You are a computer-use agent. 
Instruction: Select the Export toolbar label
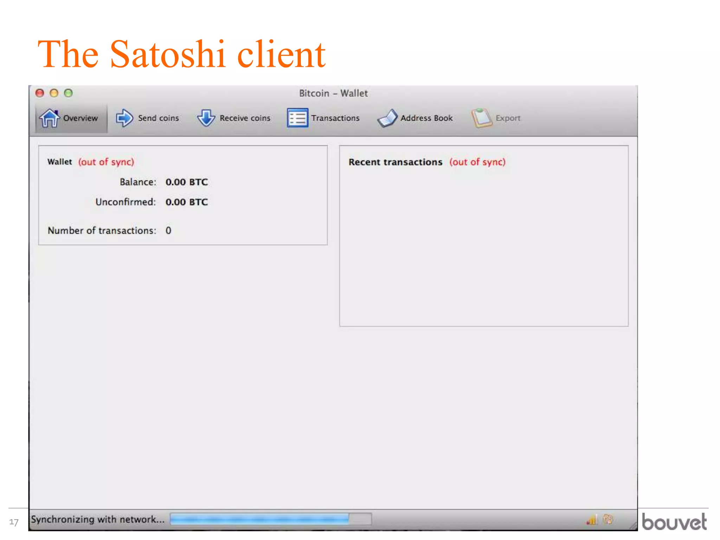click(508, 118)
